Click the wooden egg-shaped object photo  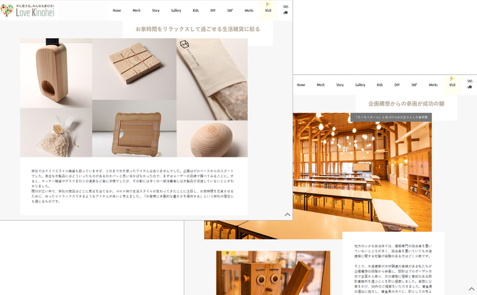click(x=212, y=140)
